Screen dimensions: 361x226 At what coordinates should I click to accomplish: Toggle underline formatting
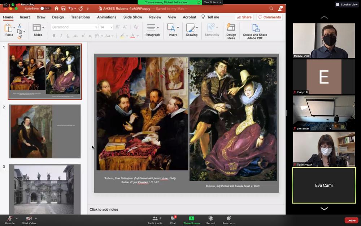68,36
